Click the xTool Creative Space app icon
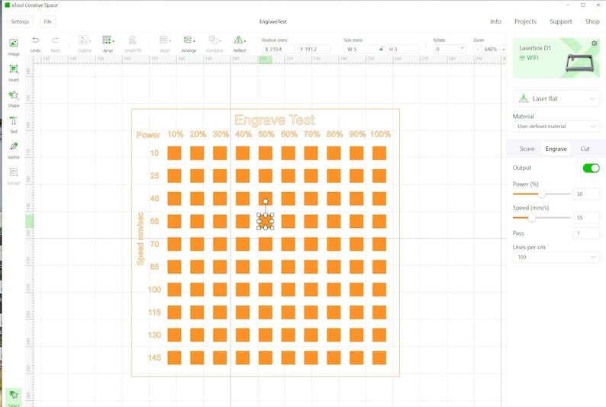 [8, 5]
